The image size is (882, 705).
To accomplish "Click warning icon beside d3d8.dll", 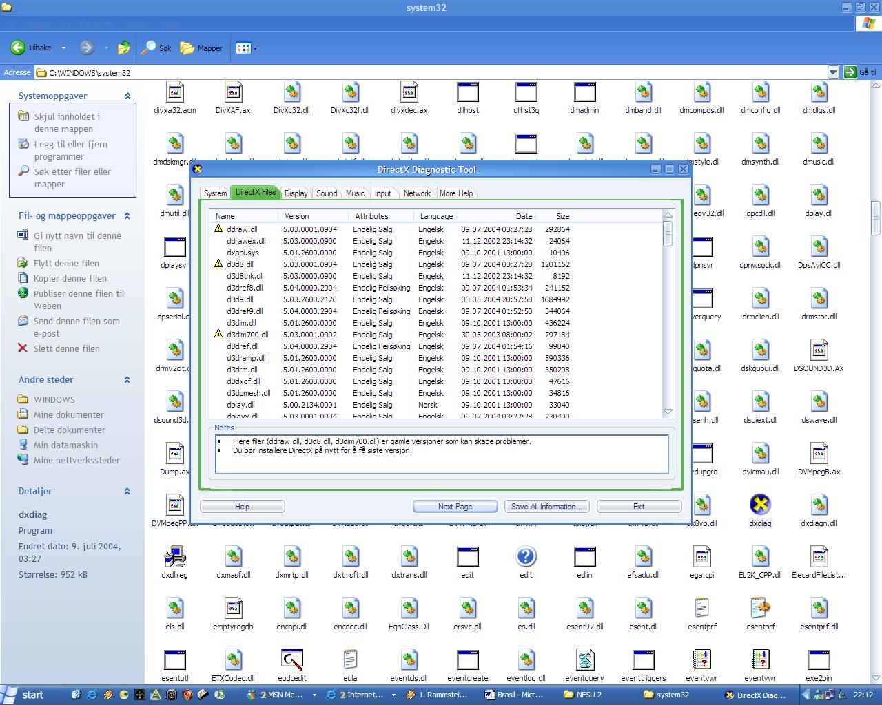I will tap(218, 264).
